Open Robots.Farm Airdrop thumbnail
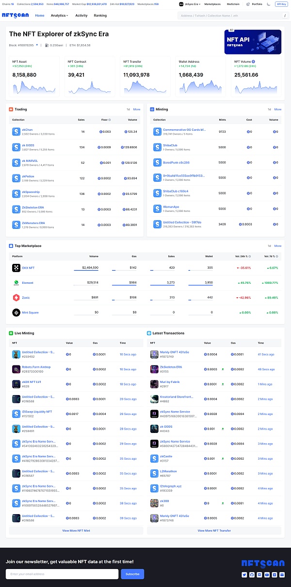This screenshot has width=291, height=587. pyautogui.click(x=16, y=369)
